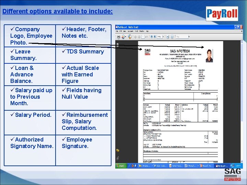This screenshot has height=185, width=247.
Task: Click the employee photo in the payslip
Action: tap(209, 56)
